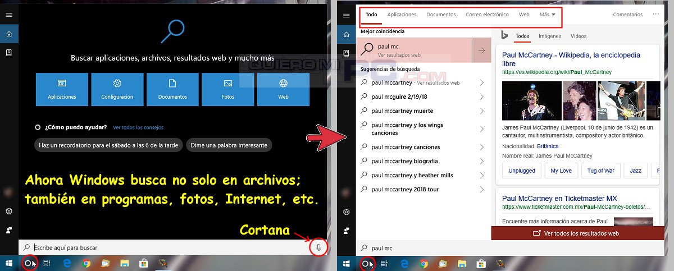Image resolution: width=674 pixels, height=271 pixels.
Task: Switch to the Bing Imágenes tab
Action: (x=550, y=36)
